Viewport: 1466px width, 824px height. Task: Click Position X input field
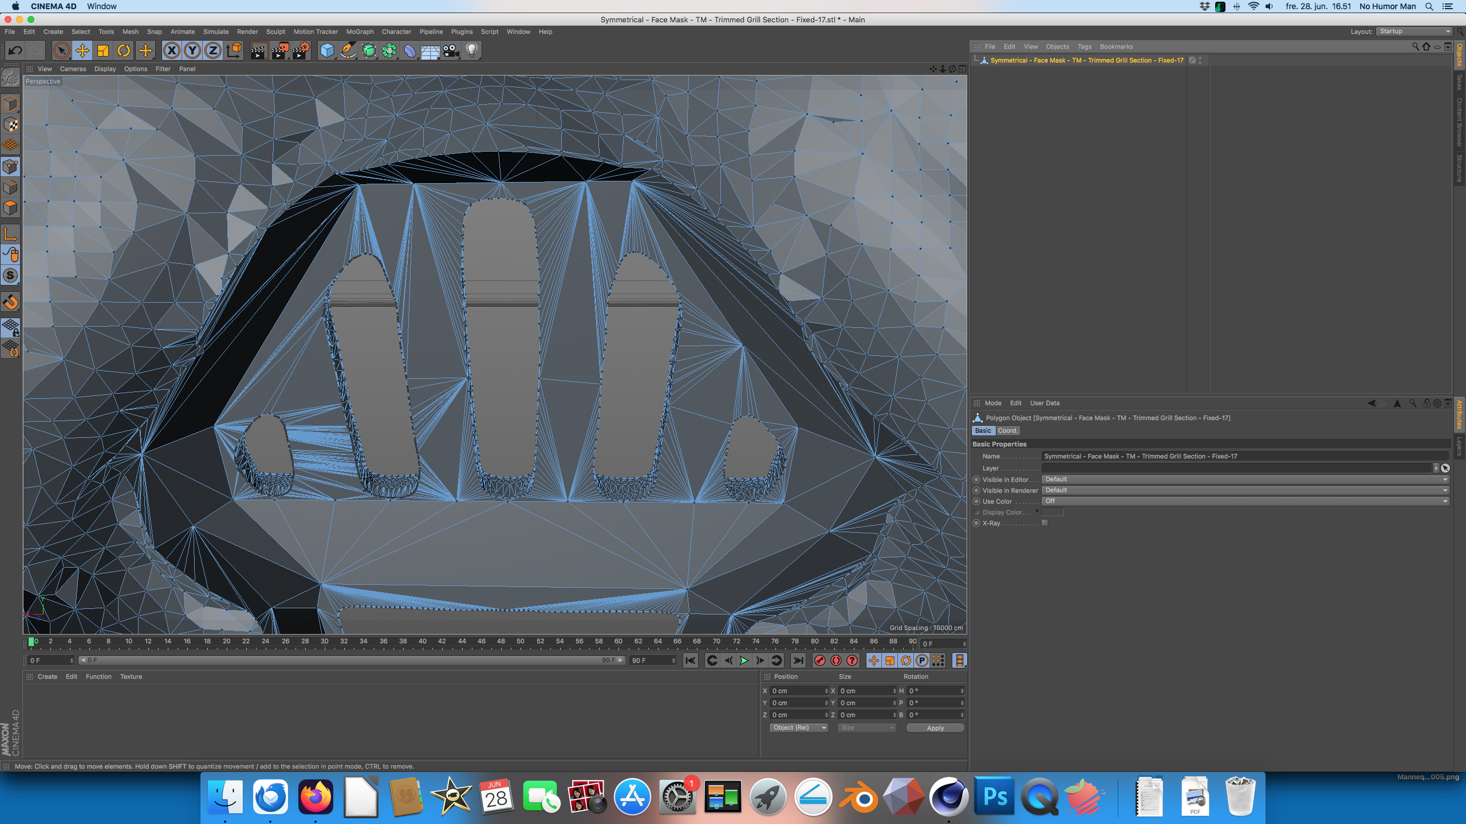pos(799,691)
